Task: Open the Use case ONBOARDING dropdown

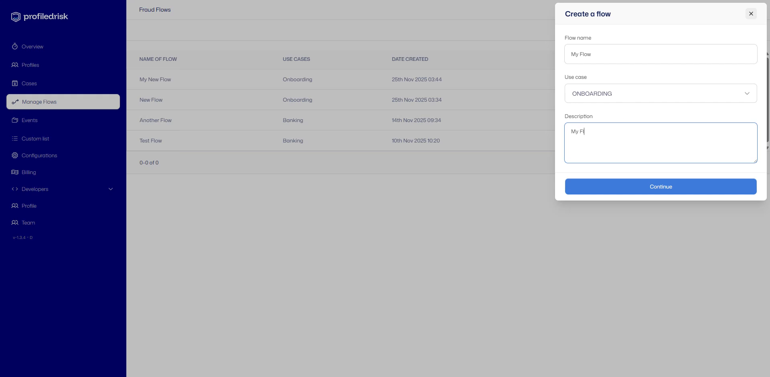Action: pyautogui.click(x=660, y=93)
